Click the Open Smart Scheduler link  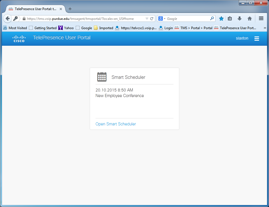115,124
